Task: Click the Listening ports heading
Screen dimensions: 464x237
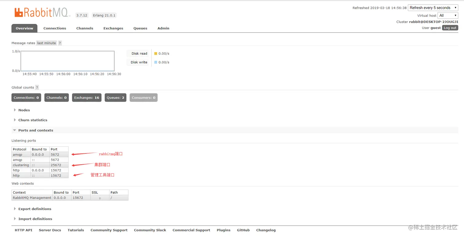Action: point(24,141)
